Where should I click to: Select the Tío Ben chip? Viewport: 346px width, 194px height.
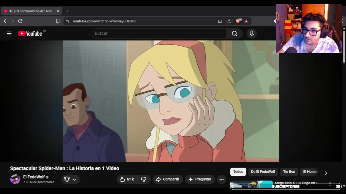[289, 172]
